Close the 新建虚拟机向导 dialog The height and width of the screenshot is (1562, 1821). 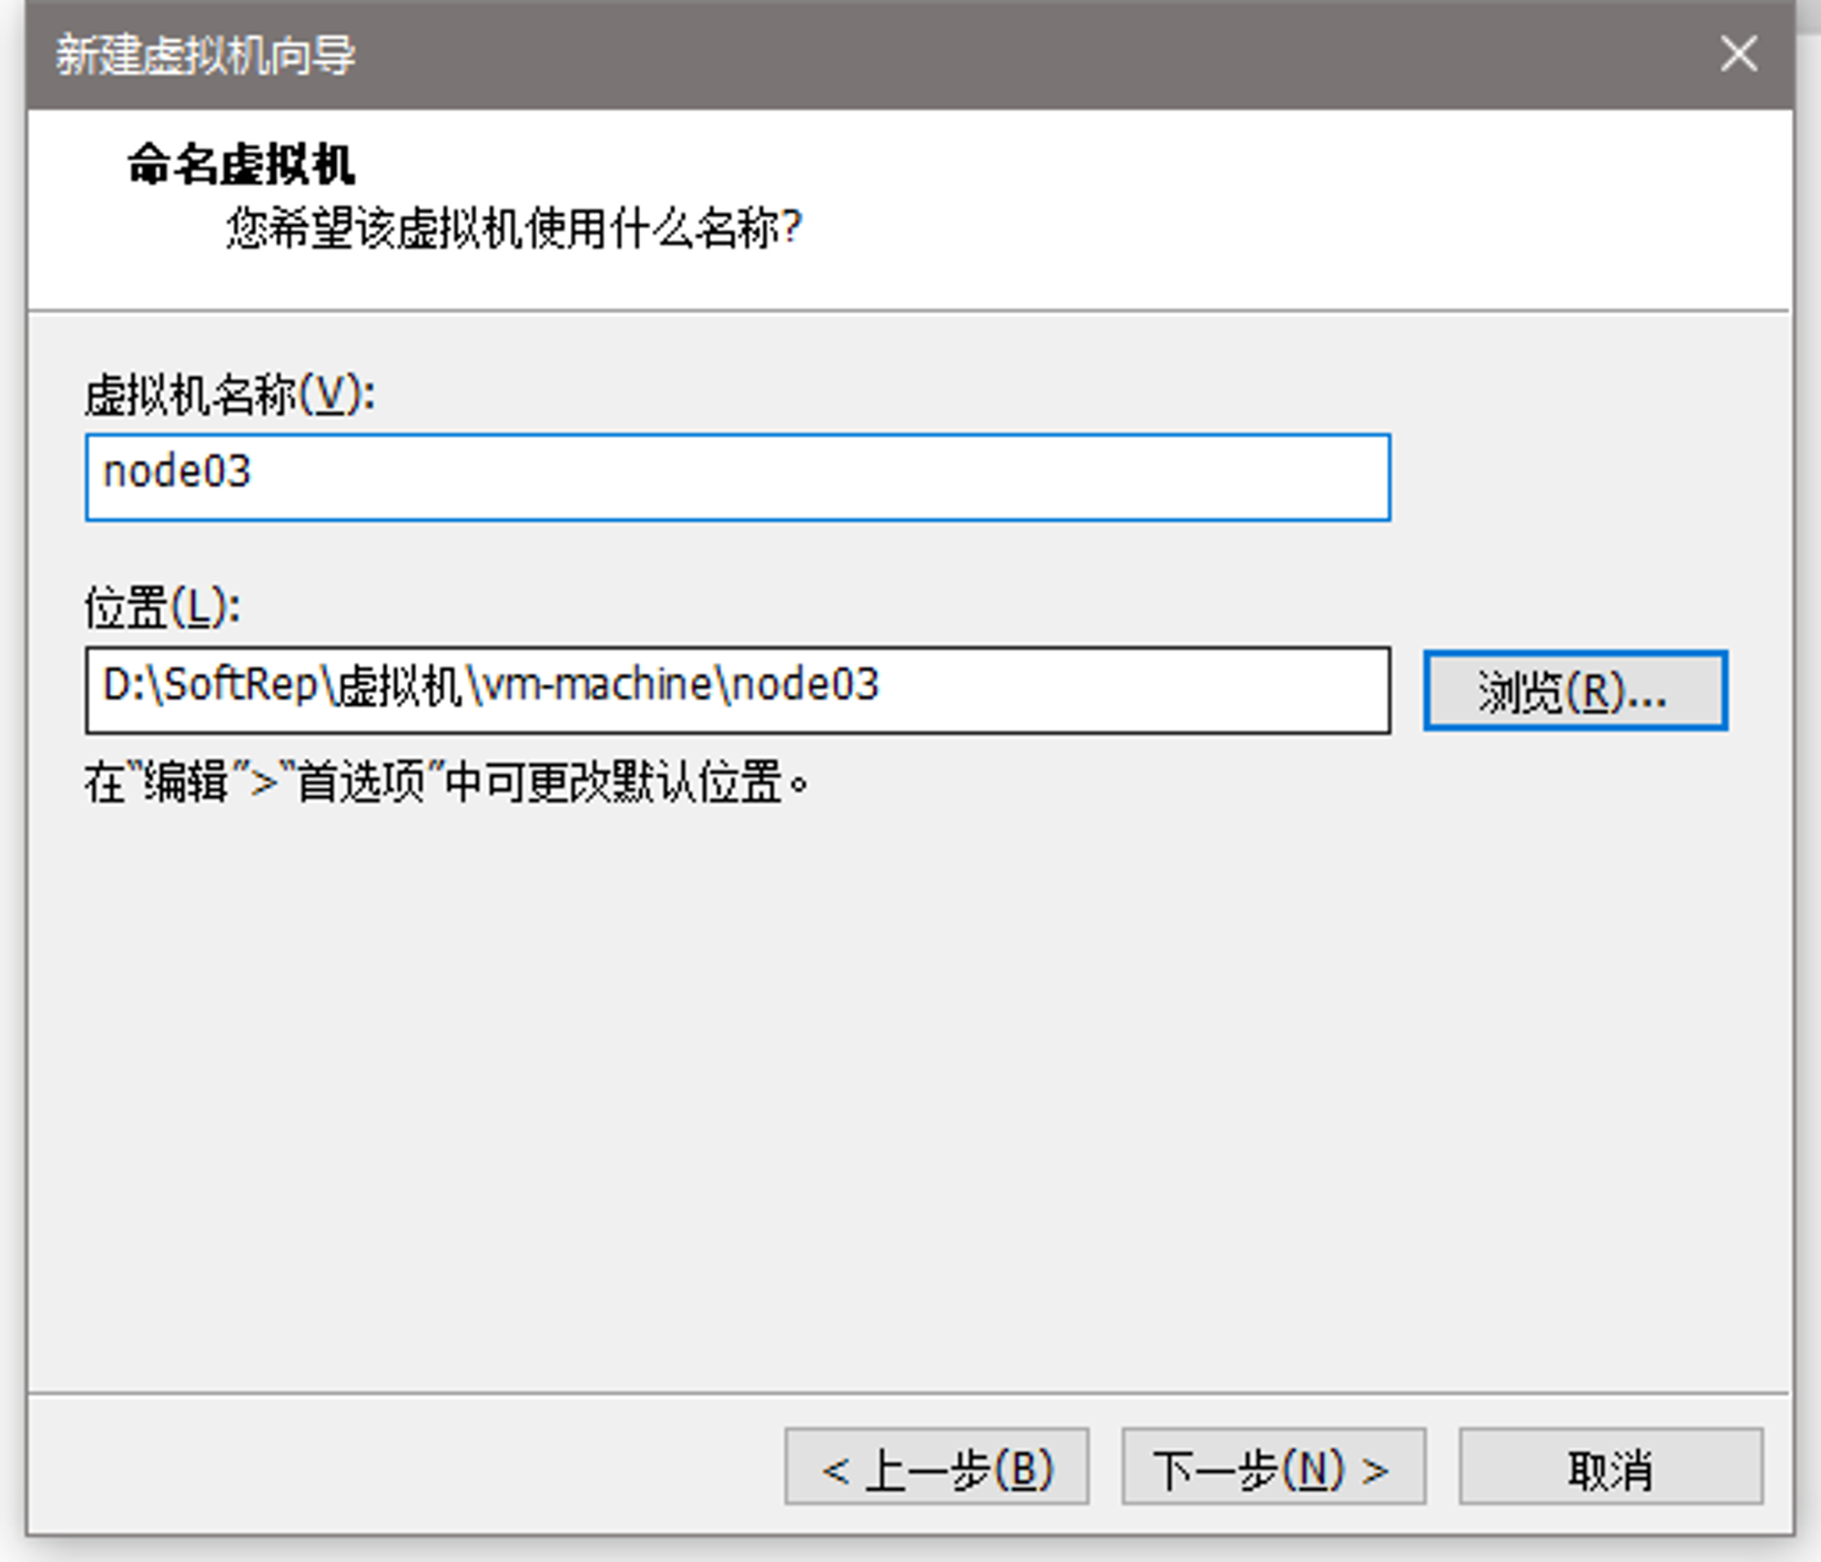point(1738,54)
